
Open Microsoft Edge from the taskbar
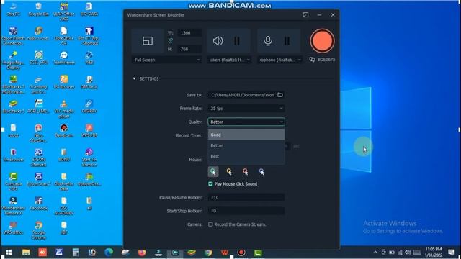click(x=109, y=253)
